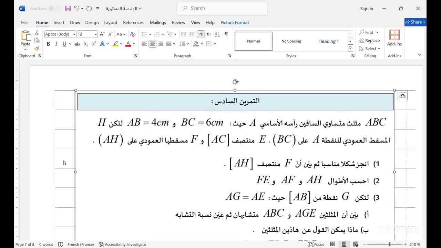The image size is (441, 248).
Task: Open the font name dropdown
Action: pyautogui.click(x=74, y=34)
